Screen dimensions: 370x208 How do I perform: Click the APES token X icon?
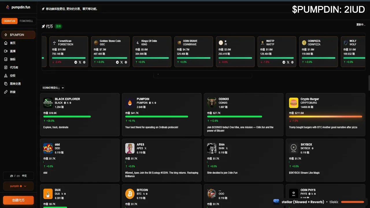(x=145, y=148)
